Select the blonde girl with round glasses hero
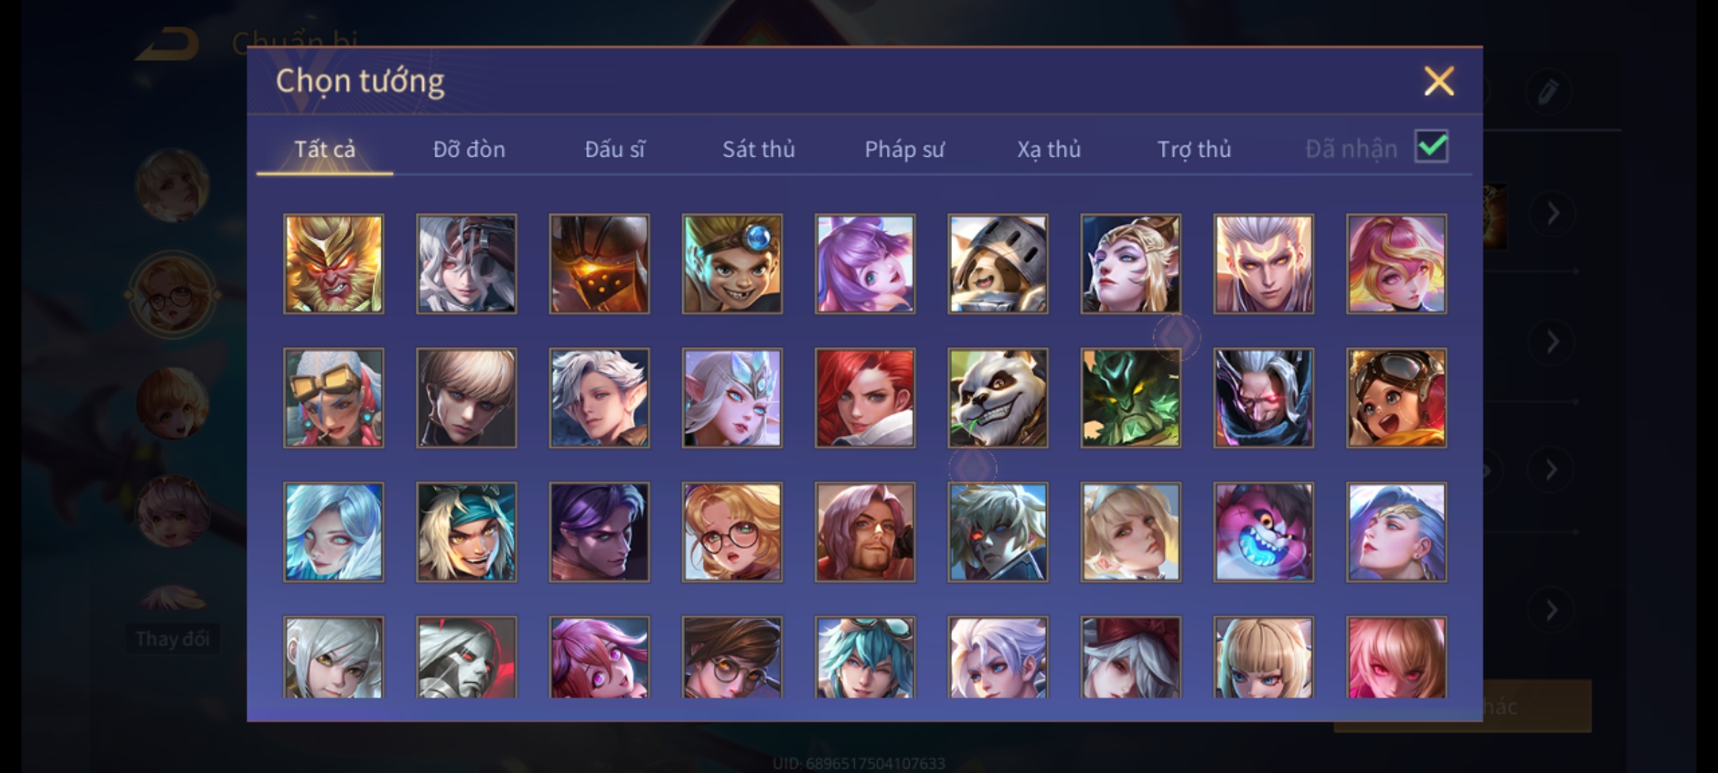 click(x=732, y=532)
